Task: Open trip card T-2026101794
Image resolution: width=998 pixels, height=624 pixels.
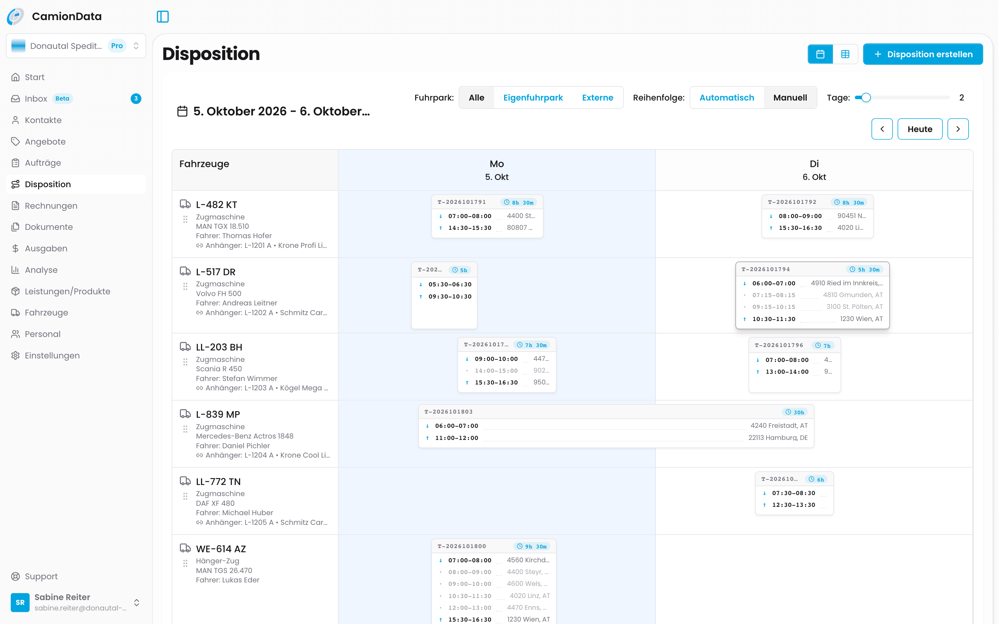Action: (x=812, y=295)
